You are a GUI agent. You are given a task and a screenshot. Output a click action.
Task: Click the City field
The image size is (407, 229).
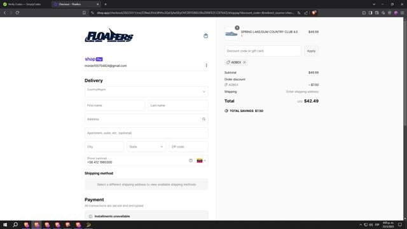tap(104, 147)
